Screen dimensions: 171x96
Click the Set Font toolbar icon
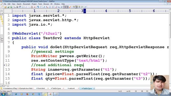[x=56, y=7]
